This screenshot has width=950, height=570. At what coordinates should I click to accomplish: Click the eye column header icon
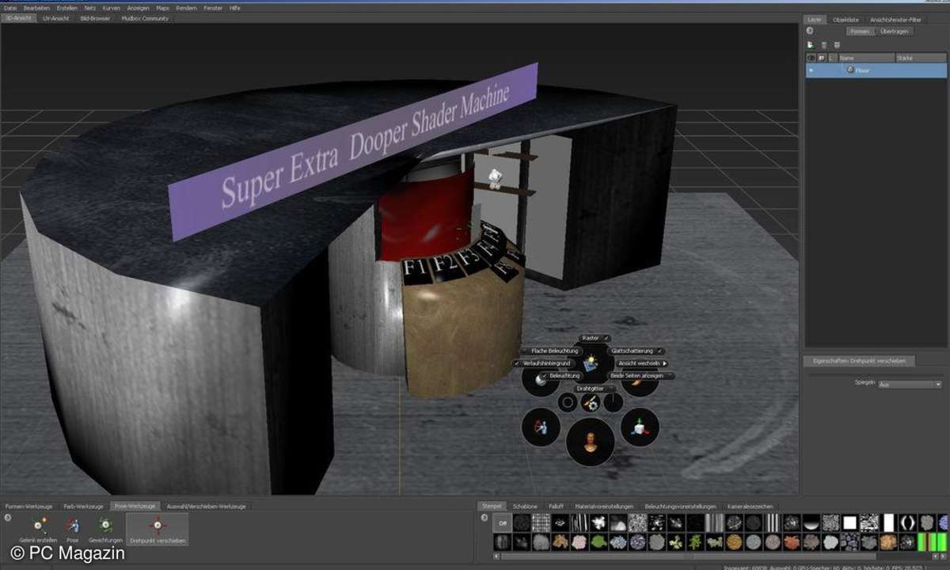811,58
